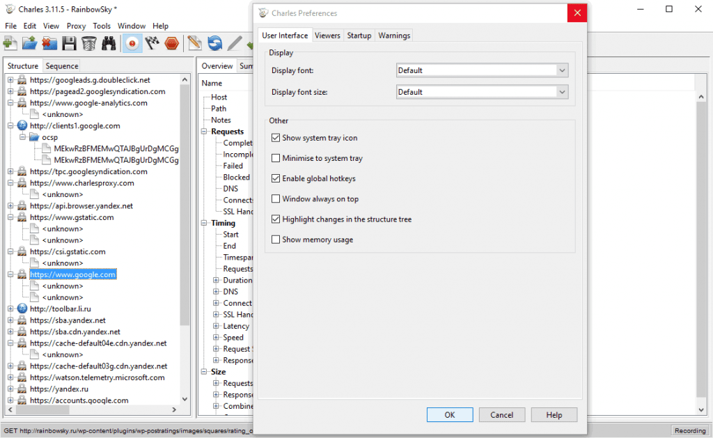Open the Help menu
The image size is (713, 438).
pyautogui.click(x=161, y=26)
